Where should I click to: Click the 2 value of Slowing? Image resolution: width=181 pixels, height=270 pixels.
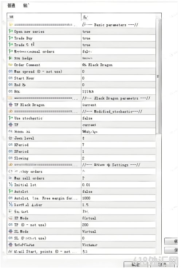click(x=83, y=158)
